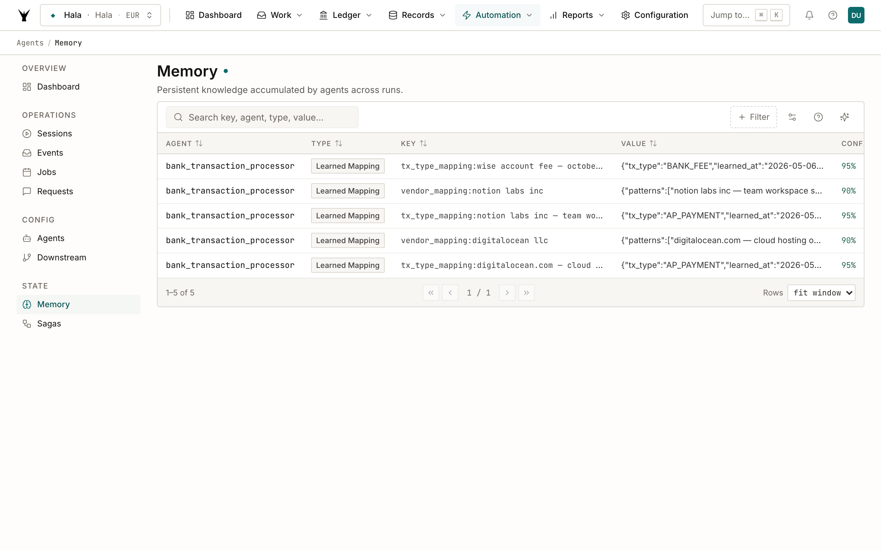881x551 pixels.
Task: Select the notion labs inc team workspace tx_type key
Action: 502,216
